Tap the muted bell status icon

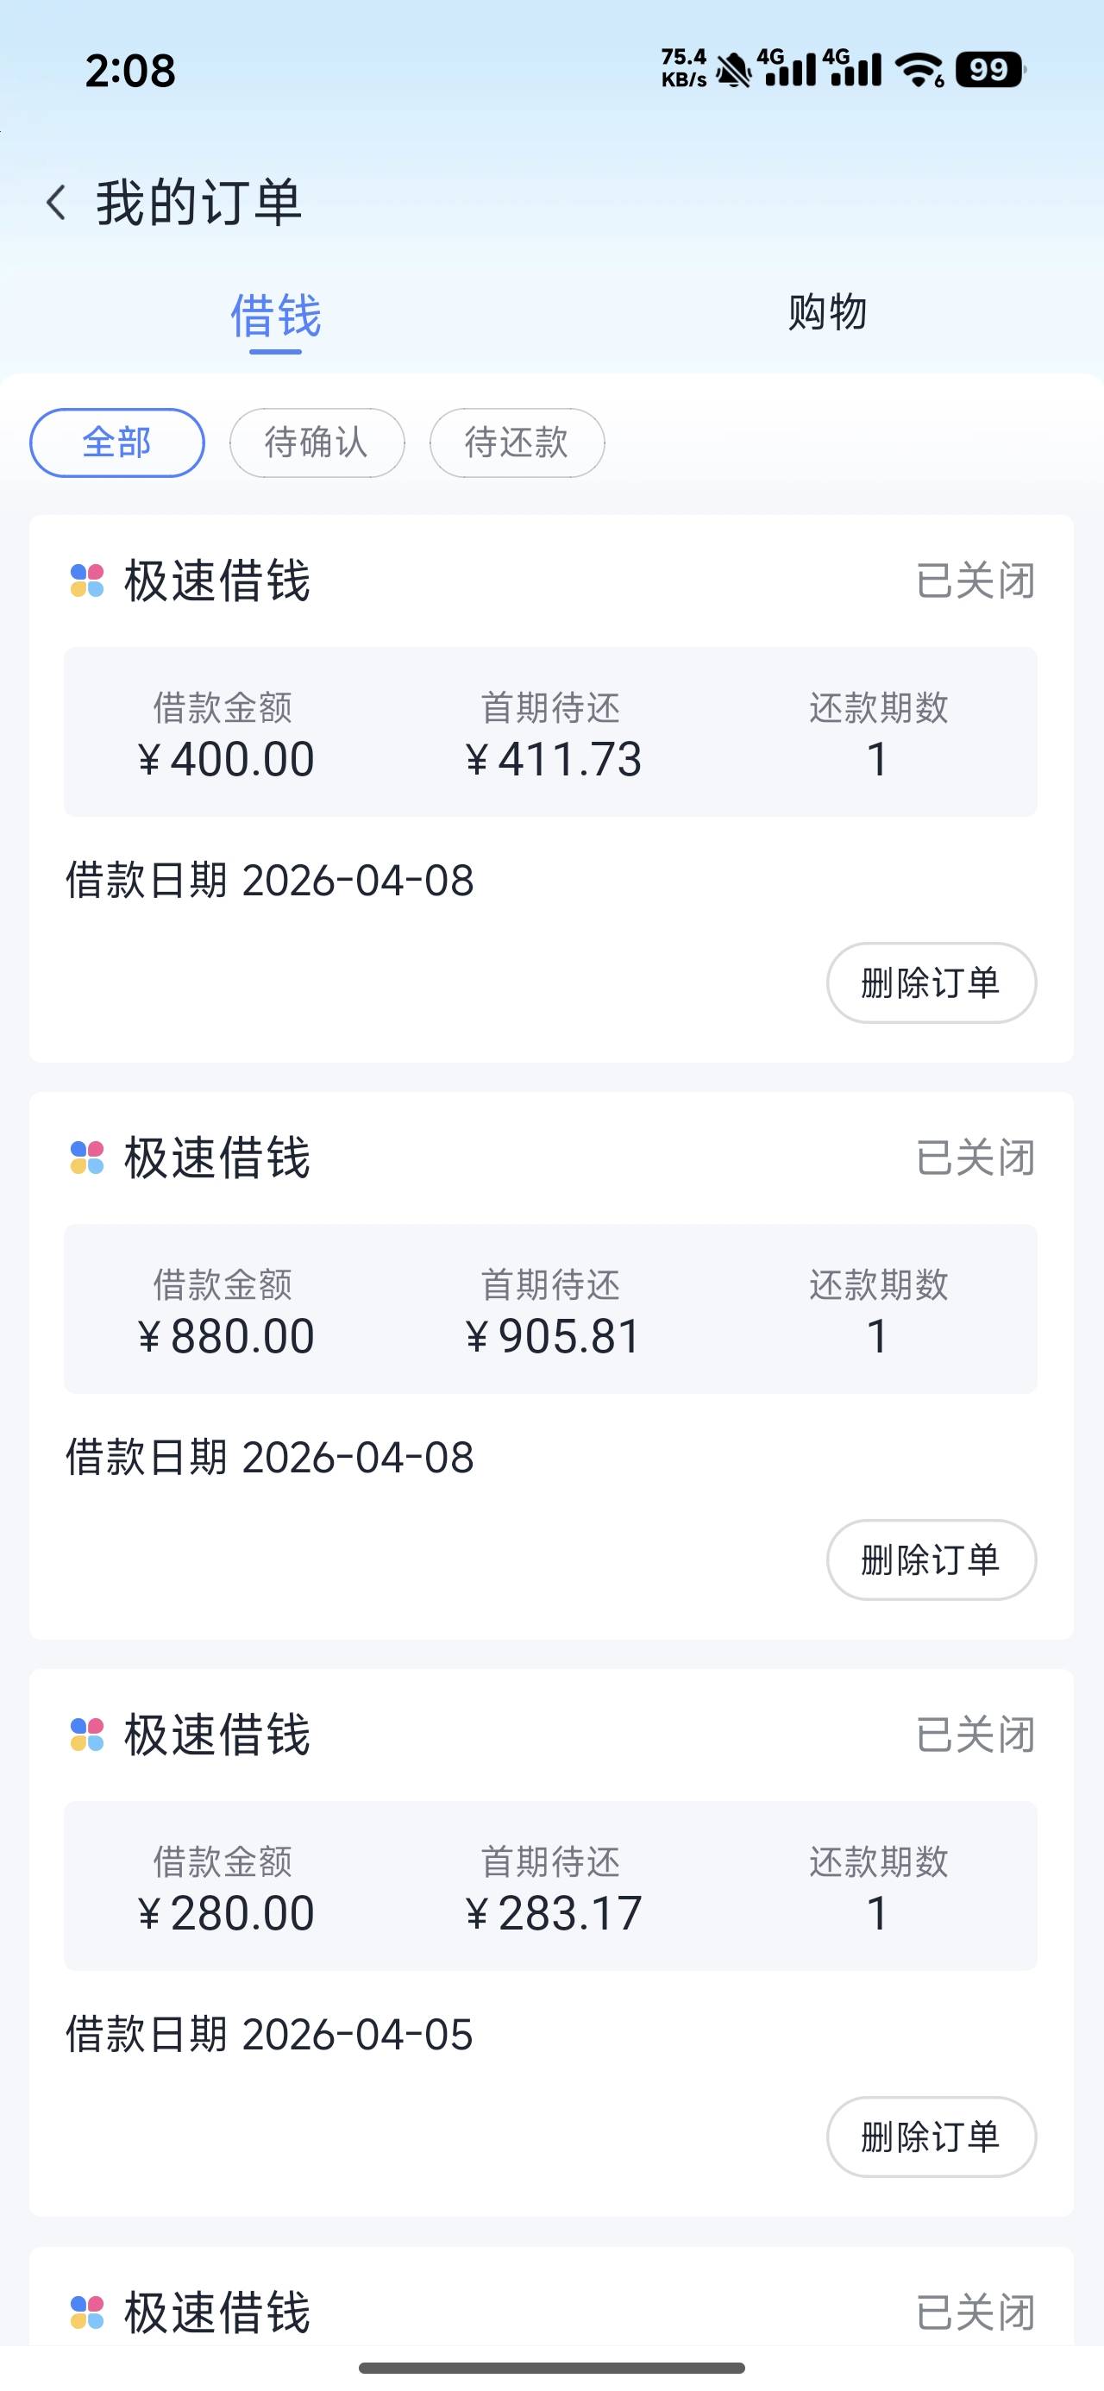click(x=733, y=70)
